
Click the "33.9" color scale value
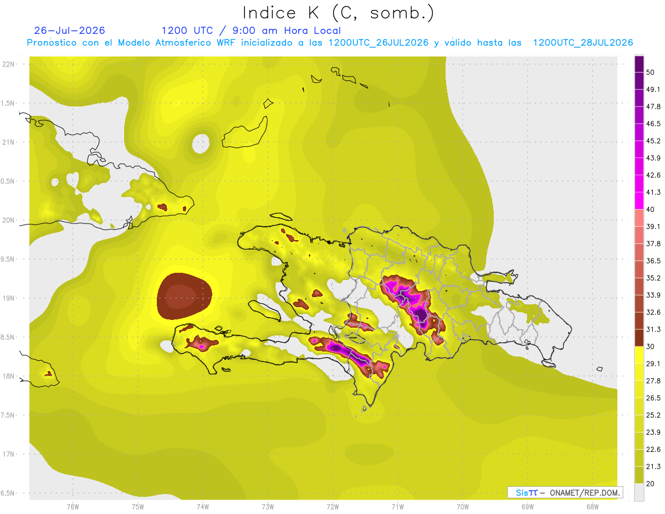tap(654, 295)
